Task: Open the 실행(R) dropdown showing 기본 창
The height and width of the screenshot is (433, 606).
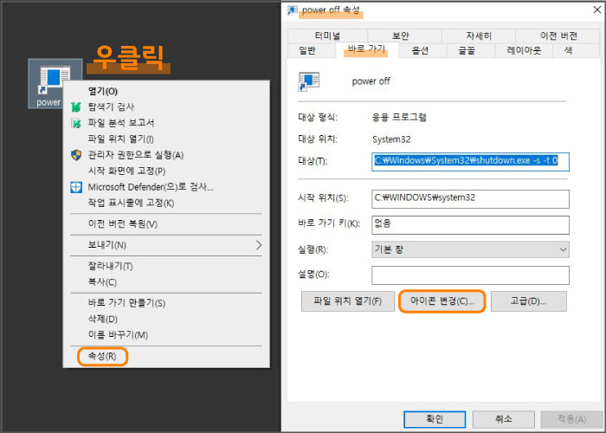Action: point(470,249)
